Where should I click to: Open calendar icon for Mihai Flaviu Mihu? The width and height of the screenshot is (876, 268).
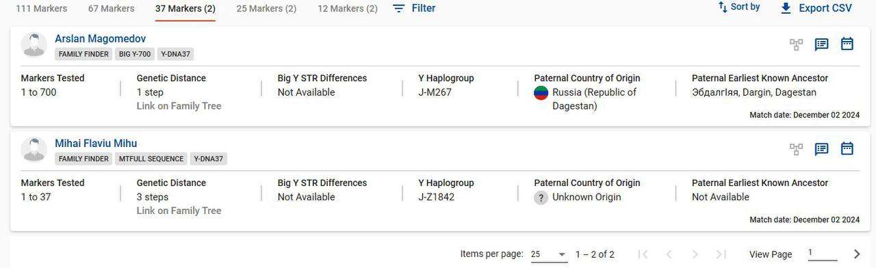(x=847, y=148)
